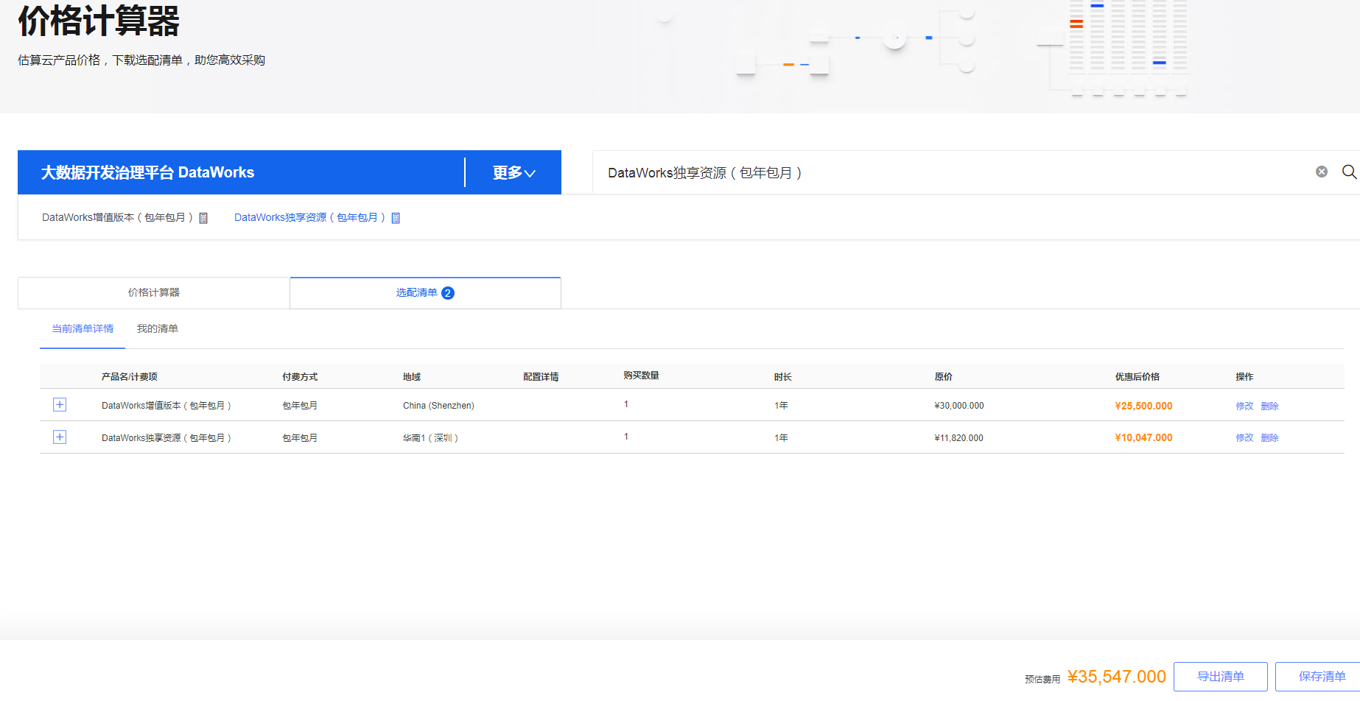
Task: Click calculator icon next to DataWorks增值版本
Action: 203,218
